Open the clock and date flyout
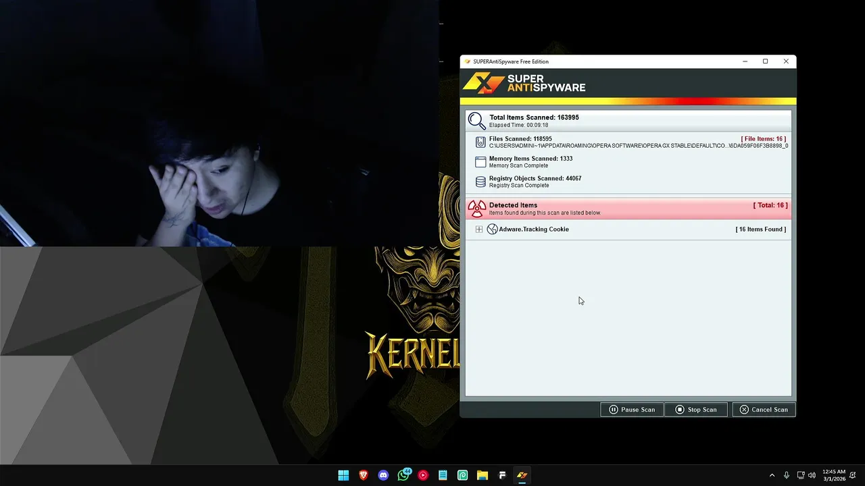Image resolution: width=865 pixels, height=486 pixels. (x=834, y=475)
